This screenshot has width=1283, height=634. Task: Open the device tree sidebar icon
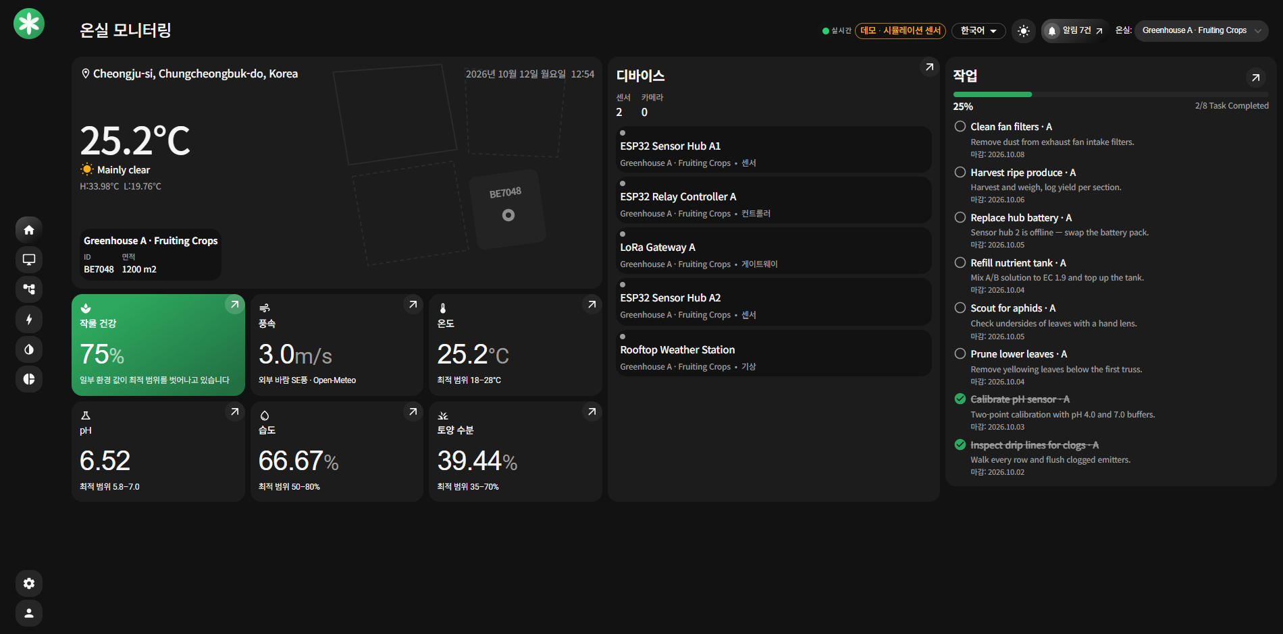point(29,289)
